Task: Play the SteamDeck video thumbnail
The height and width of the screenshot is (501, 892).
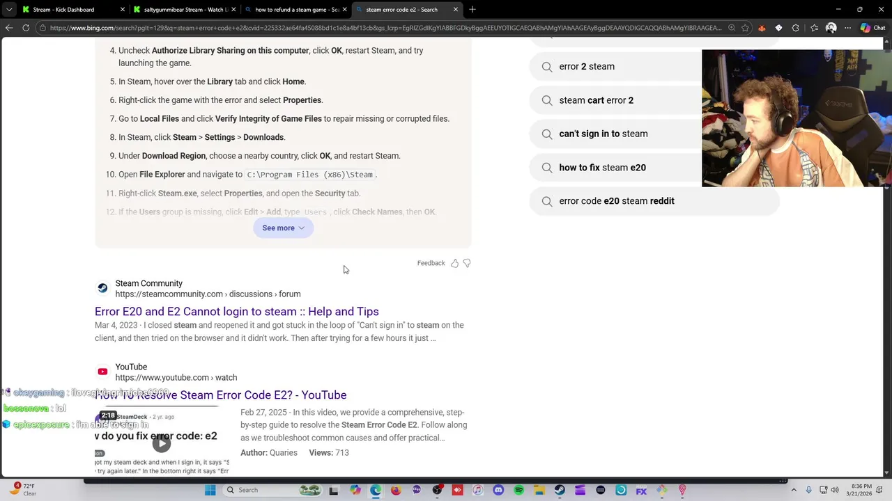Action: coord(162,443)
